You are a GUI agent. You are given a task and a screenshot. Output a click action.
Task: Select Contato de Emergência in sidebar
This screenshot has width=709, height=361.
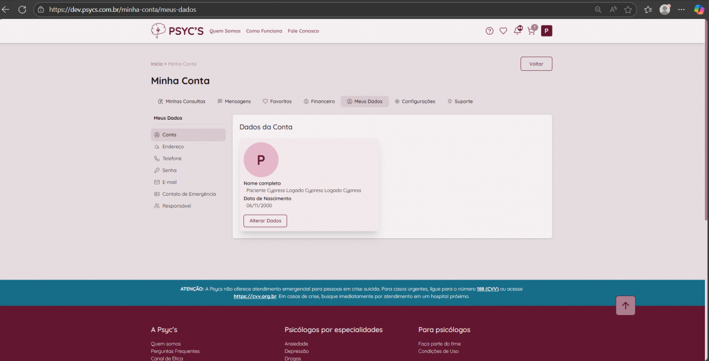[x=188, y=194]
